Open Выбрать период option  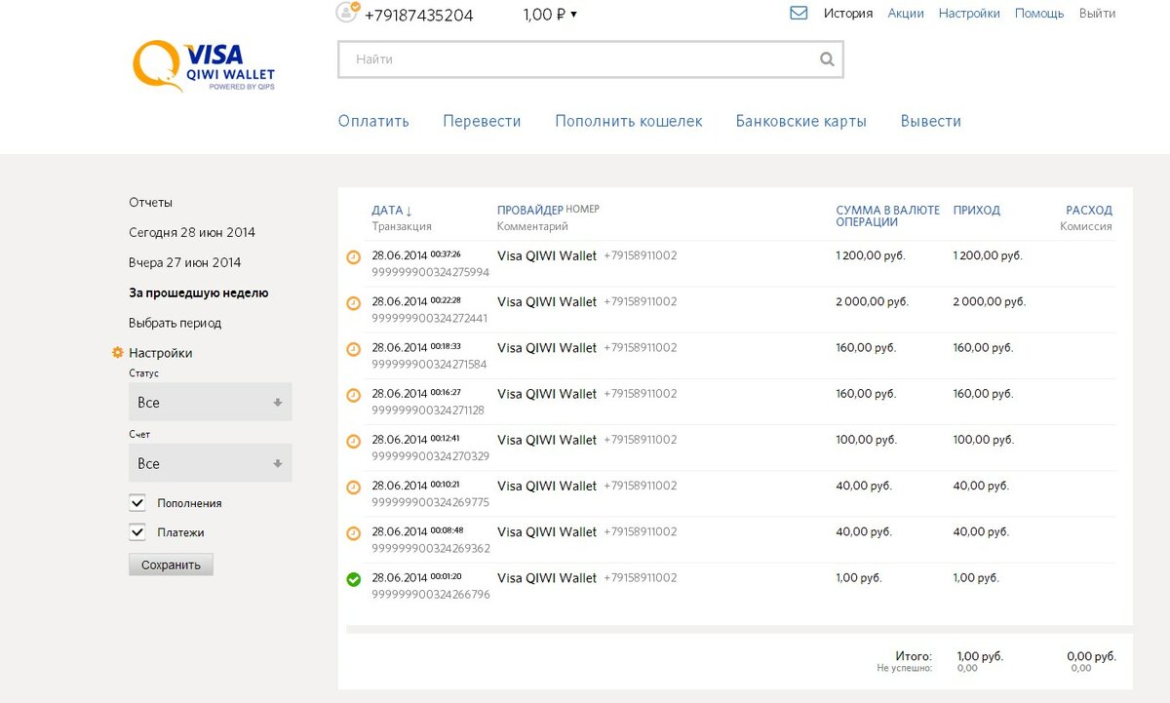175,323
